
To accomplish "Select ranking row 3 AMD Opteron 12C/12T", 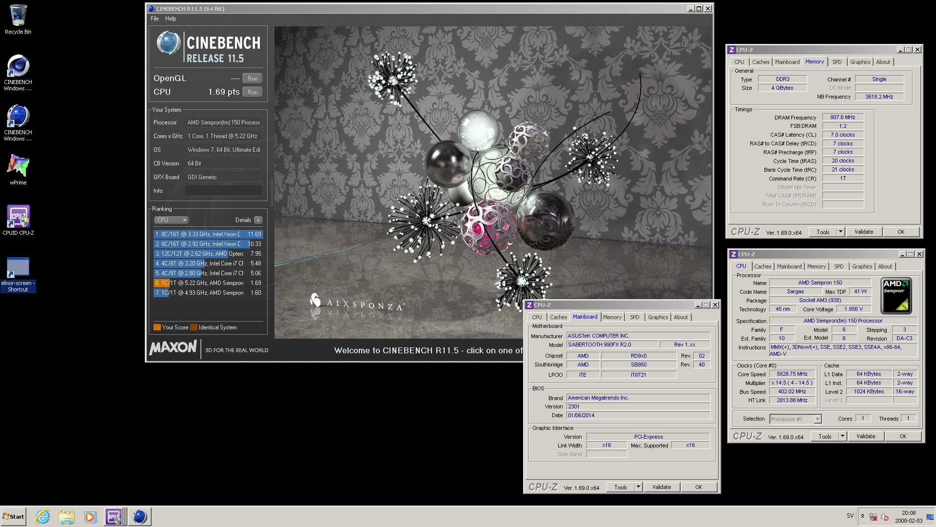I will click(x=208, y=254).
